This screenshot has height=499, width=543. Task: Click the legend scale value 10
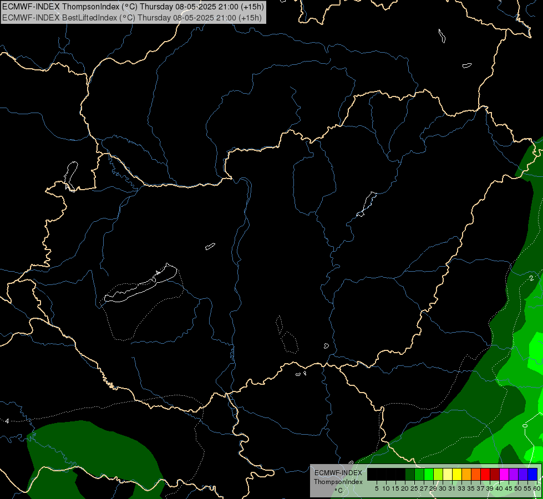tap(386, 488)
